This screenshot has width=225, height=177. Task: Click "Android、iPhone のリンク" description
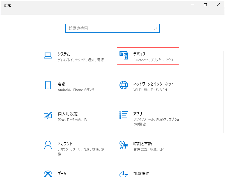76,90
